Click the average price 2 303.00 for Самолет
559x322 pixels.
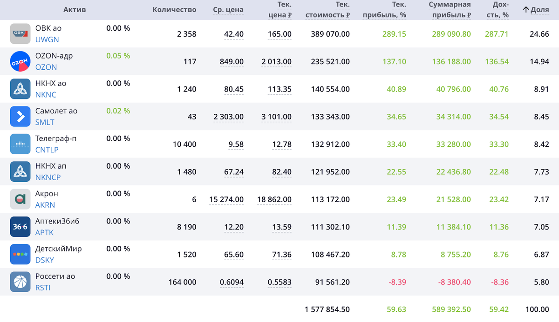click(x=229, y=117)
